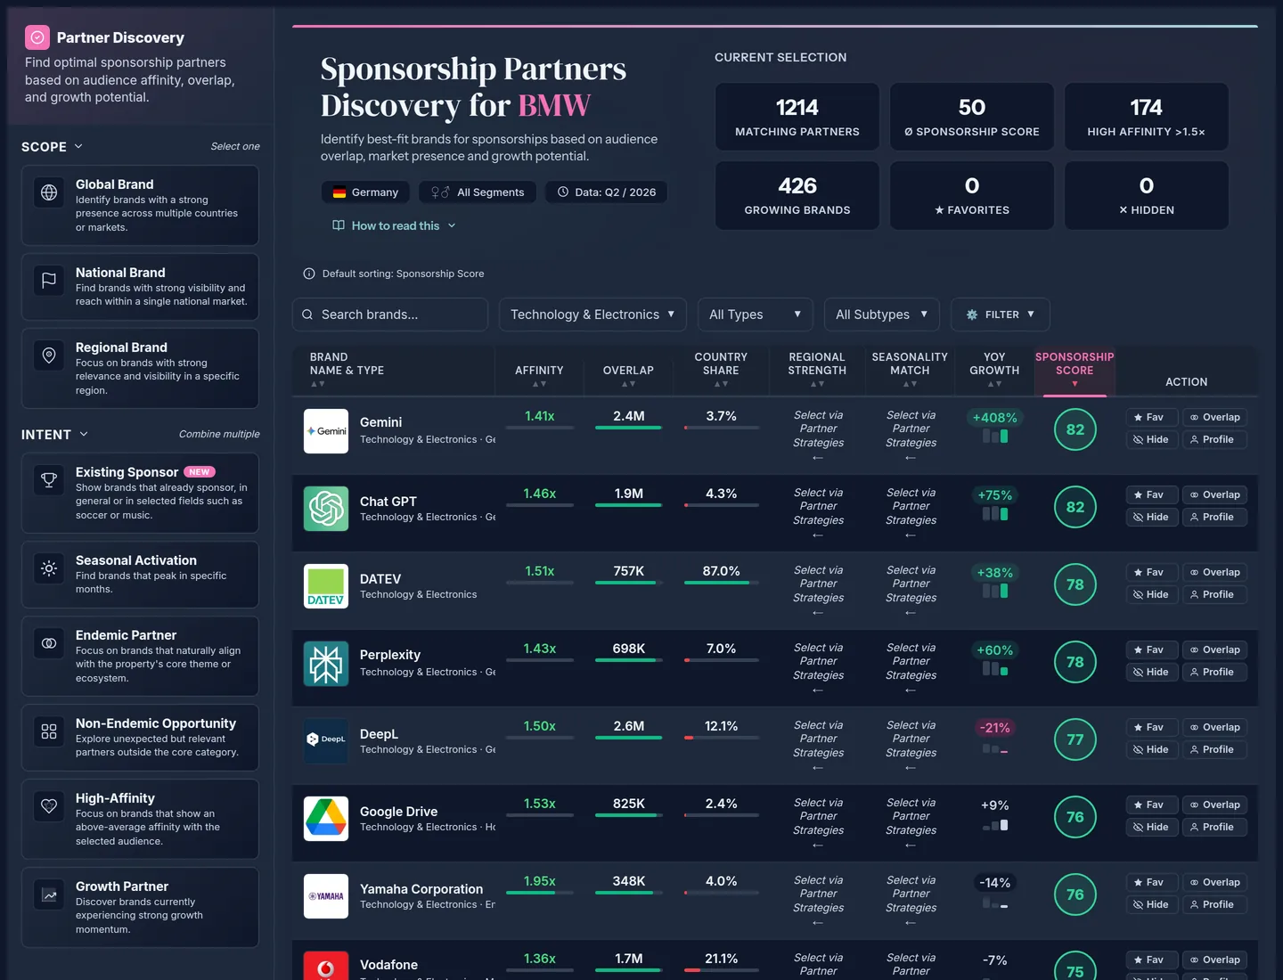The width and height of the screenshot is (1283, 980).
Task: Click the flag icon on National Brand
Action: [x=49, y=281]
